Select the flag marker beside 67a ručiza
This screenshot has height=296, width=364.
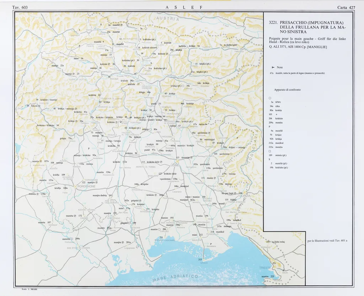pyautogui.click(x=205, y=124)
